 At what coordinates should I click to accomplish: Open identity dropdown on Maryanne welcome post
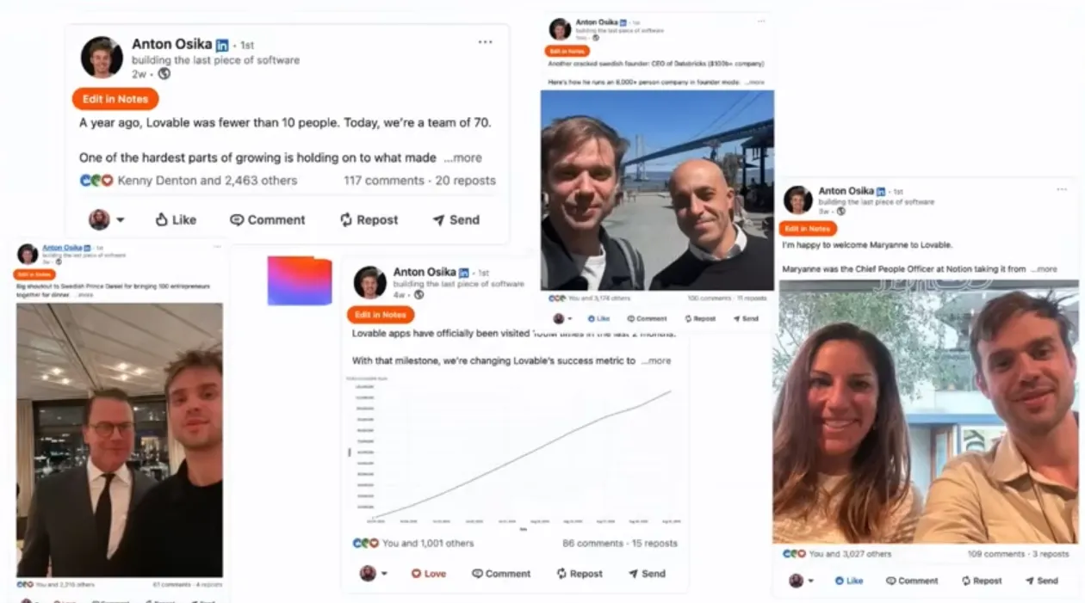801,581
